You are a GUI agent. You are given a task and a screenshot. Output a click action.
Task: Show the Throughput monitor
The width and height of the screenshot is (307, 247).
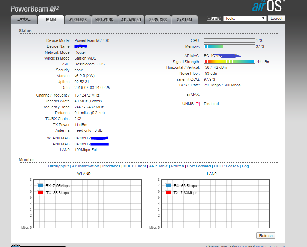(x=58, y=166)
